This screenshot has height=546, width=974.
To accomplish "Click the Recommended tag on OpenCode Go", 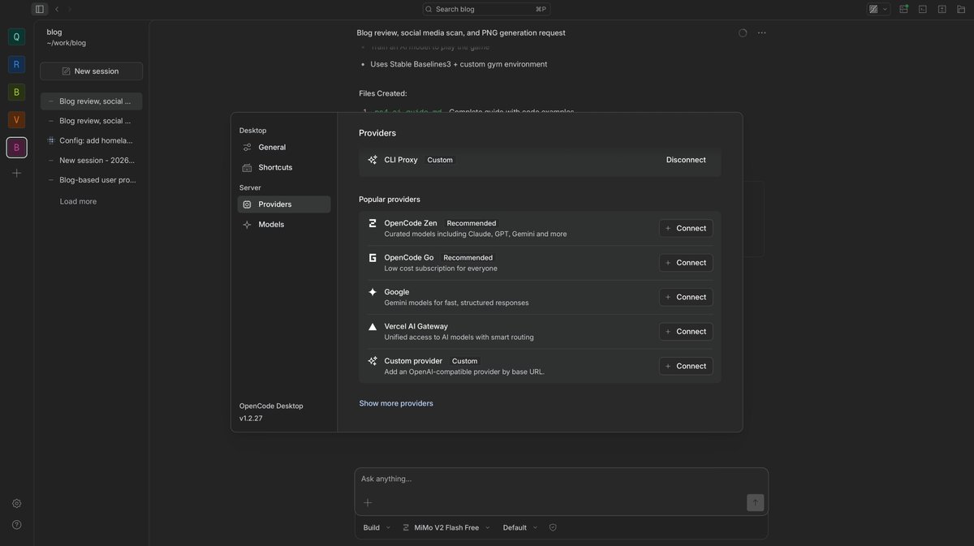I will 468,258.
